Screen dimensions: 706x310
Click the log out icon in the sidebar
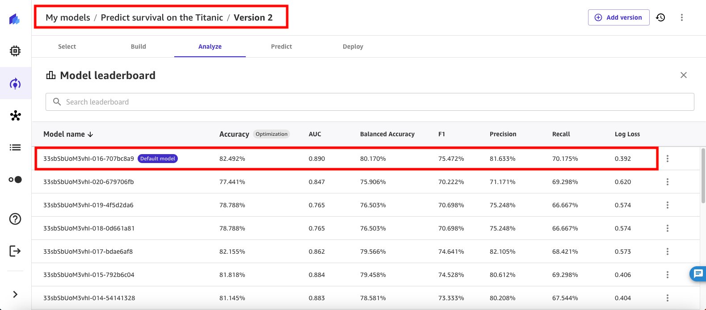click(x=15, y=251)
